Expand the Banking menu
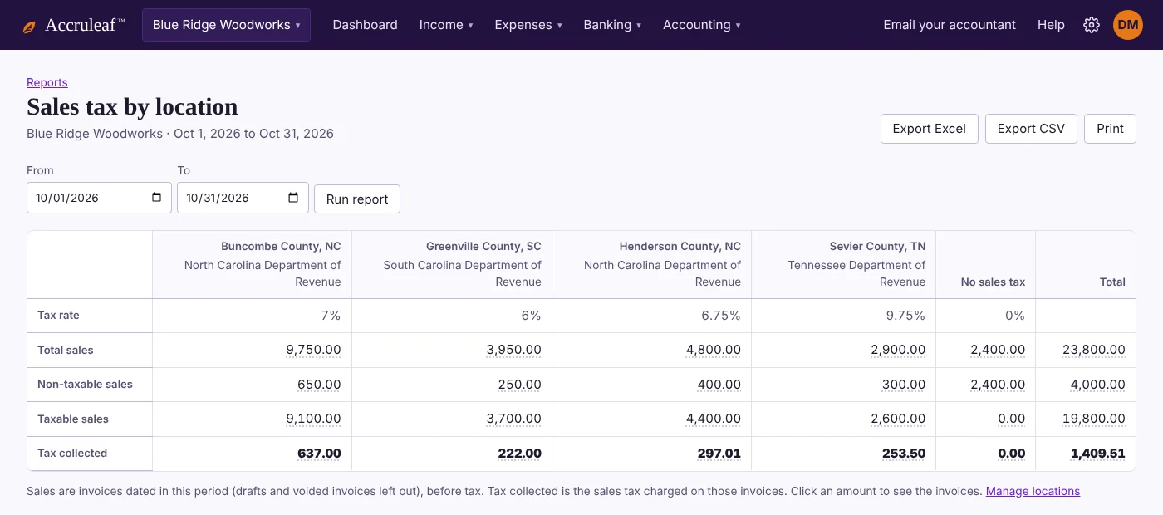 point(612,25)
